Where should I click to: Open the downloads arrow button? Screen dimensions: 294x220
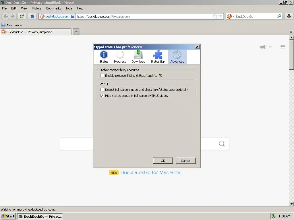[x=289, y=16]
